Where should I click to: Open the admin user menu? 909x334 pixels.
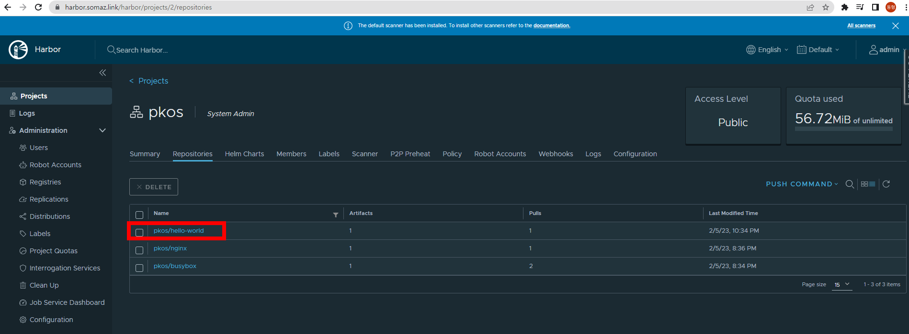(x=887, y=50)
